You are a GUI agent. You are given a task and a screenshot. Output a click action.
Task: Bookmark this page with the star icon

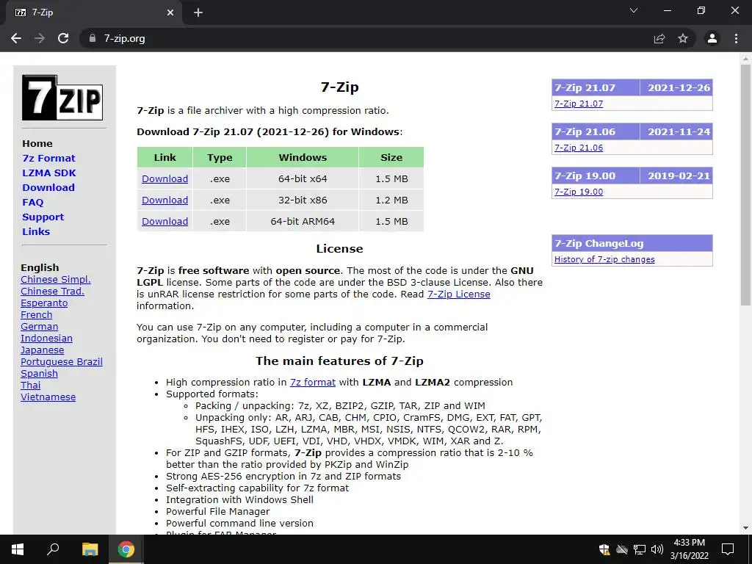point(683,38)
